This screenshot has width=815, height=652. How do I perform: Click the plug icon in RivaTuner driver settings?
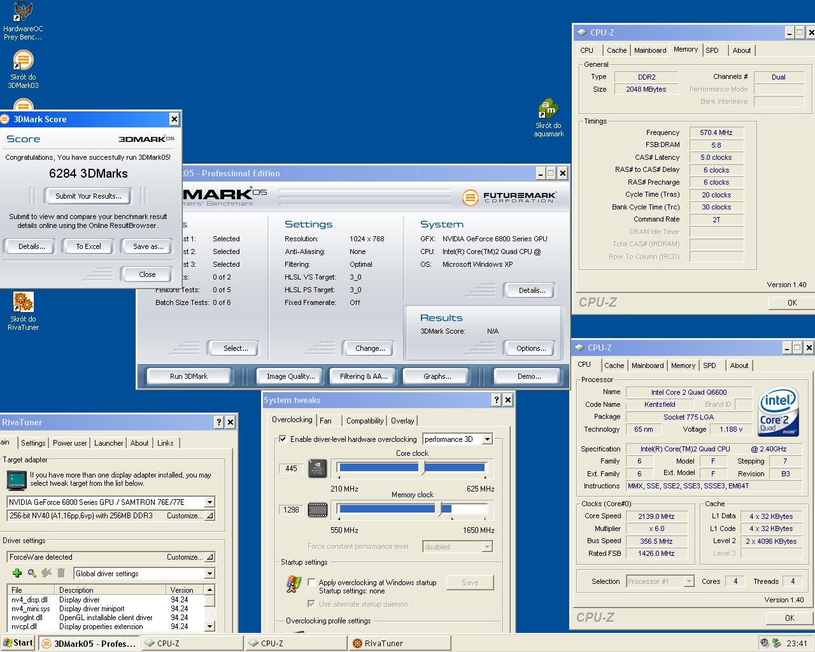(x=46, y=573)
